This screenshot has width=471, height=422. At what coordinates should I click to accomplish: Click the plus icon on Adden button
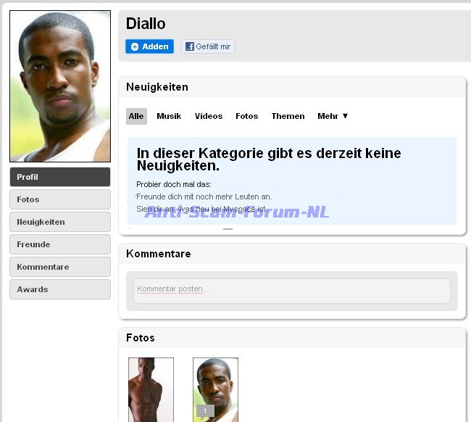tap(135, 46)
